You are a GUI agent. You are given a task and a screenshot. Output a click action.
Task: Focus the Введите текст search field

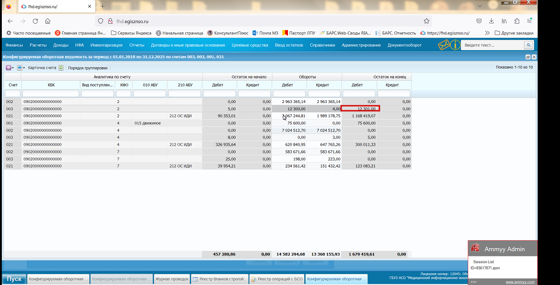(493, 45)
